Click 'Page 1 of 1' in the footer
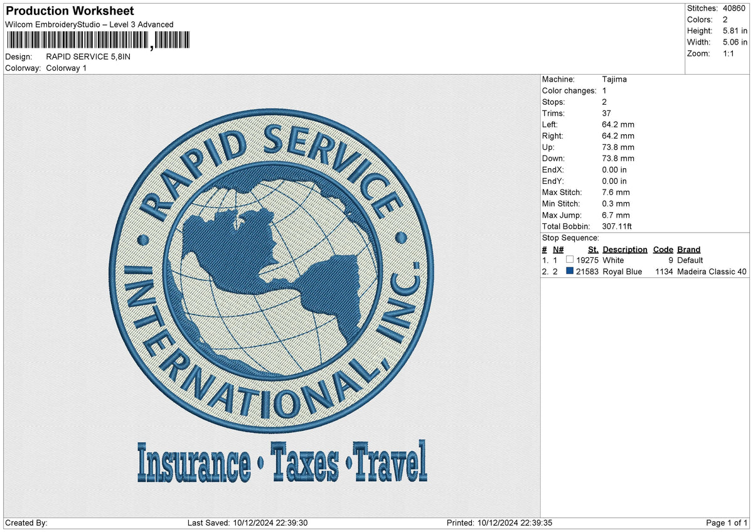753x532 pixels. [x=727, y=523]
